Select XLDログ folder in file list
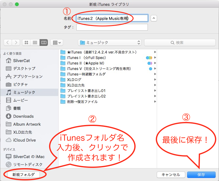The height and width of the screenshot is (181, 219). [x=108, y=79]
